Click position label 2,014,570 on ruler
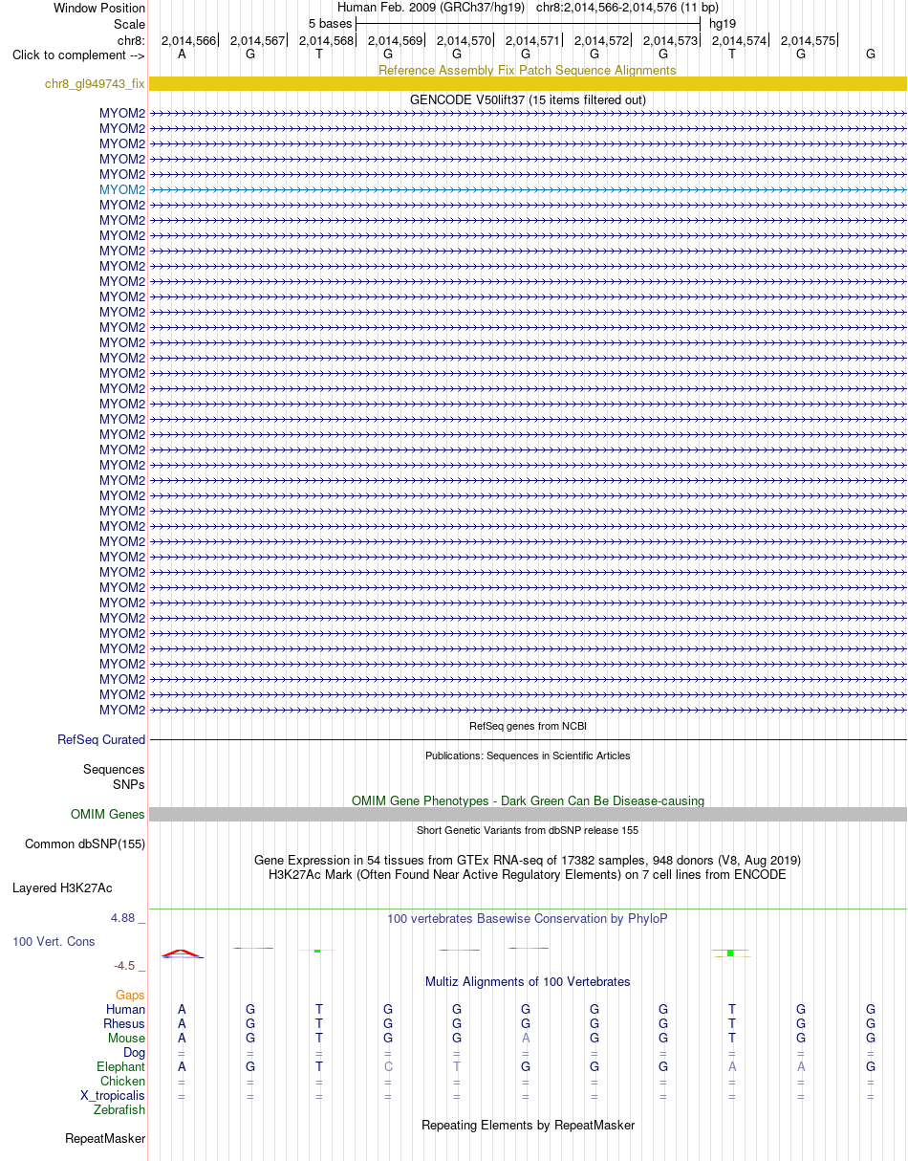This screenshot has width=908, height=1161. [x=464, y=40]
